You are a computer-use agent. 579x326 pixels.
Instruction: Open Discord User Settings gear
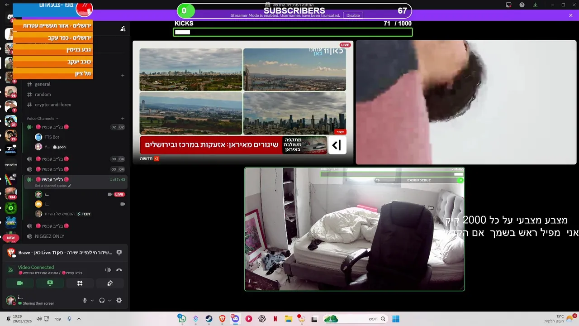click(x=119, y=300)
